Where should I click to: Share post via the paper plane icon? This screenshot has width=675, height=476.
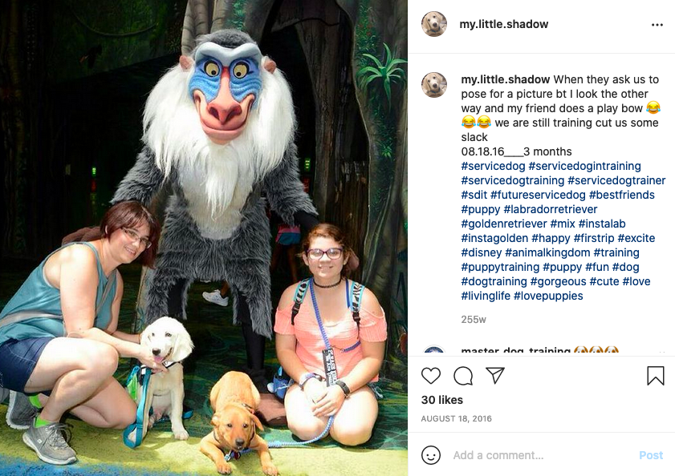pos(495,375)
